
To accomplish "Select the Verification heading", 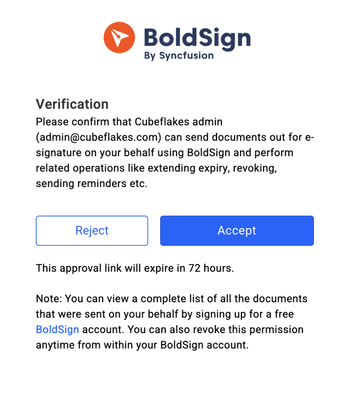I will (72, 104).
